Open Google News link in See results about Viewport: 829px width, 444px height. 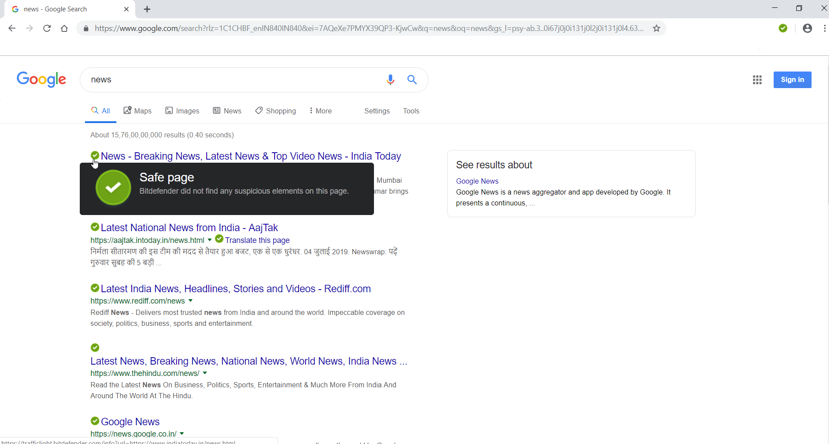(477, 181)
